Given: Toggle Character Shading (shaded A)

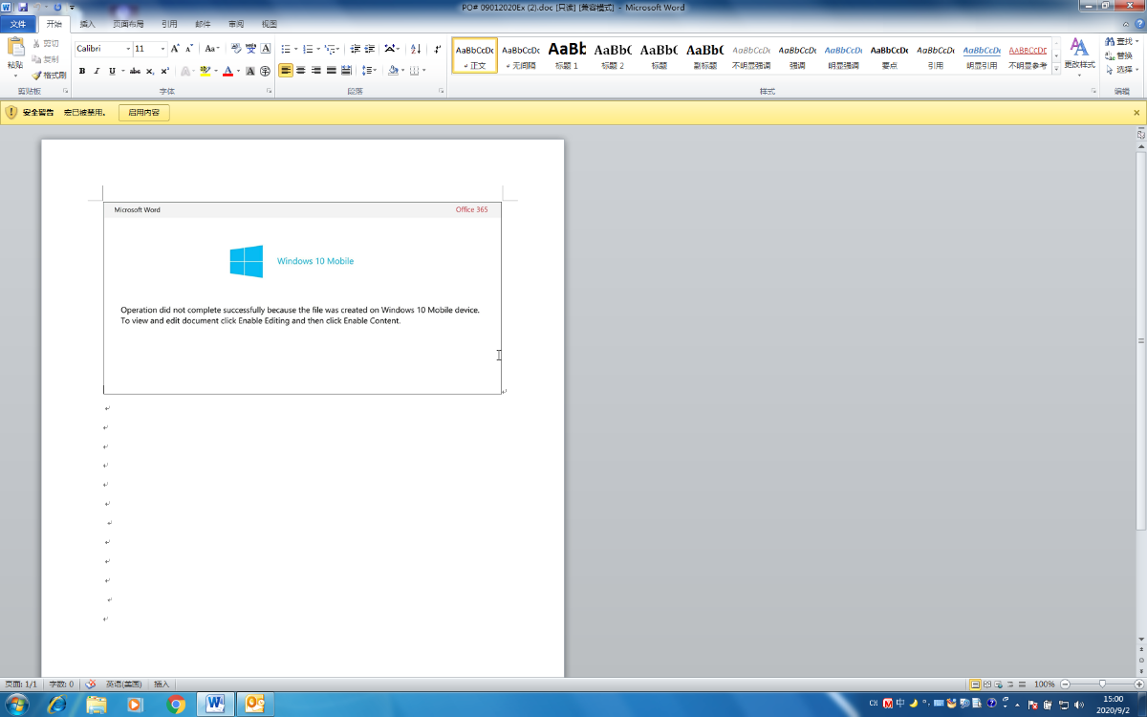Looking at the screenshot, I should [250, 71].
